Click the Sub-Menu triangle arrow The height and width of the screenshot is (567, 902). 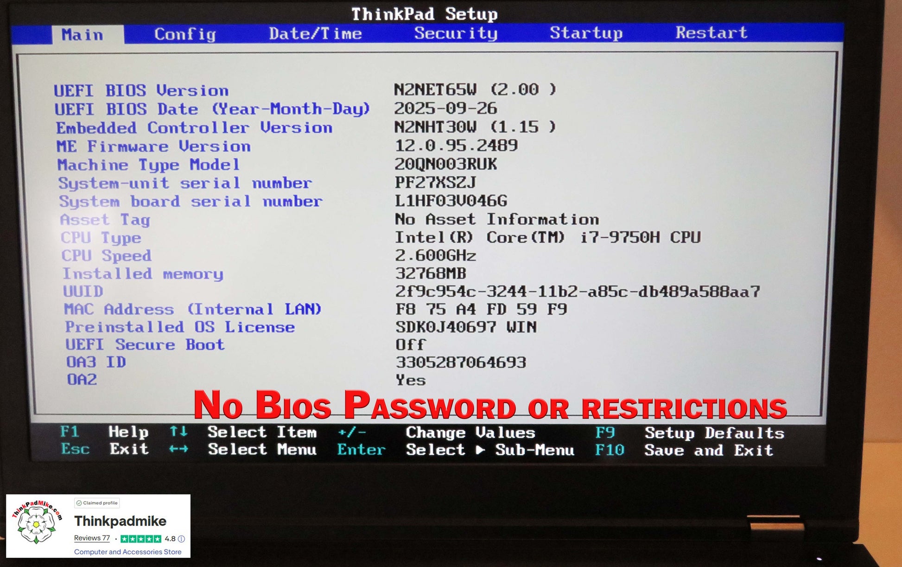[480, 450]
